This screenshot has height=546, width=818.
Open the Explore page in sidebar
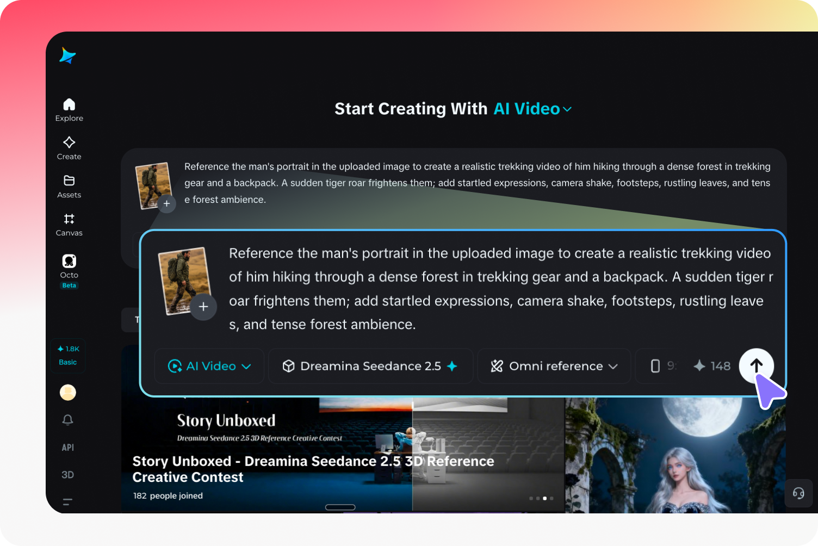(x=69, y=110)
